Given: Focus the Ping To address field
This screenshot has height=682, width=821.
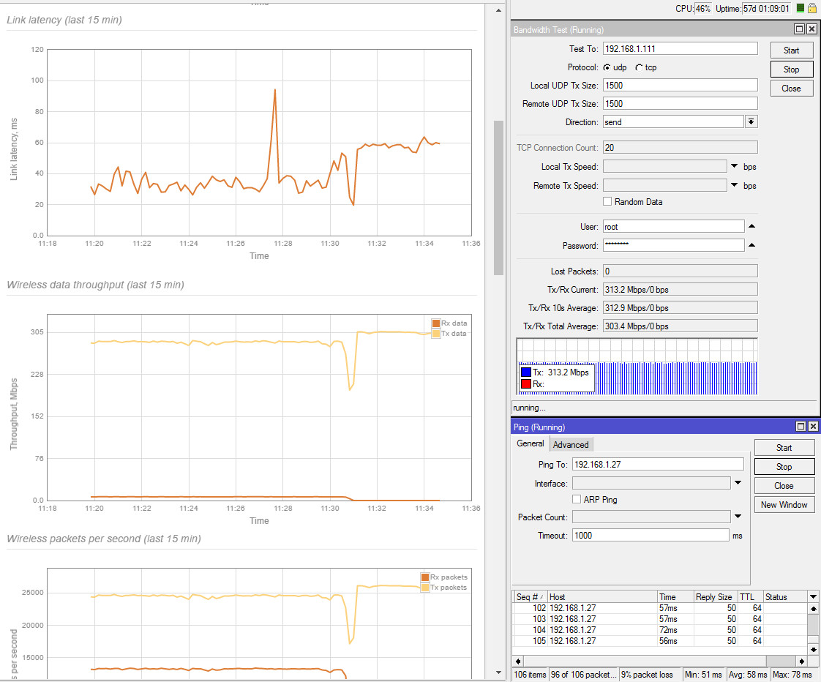Looking at the screenshot, I should (658, 464).
